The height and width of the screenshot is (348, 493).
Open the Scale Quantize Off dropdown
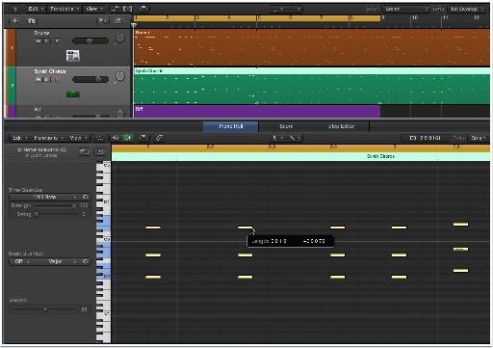(x=21, y=261)
